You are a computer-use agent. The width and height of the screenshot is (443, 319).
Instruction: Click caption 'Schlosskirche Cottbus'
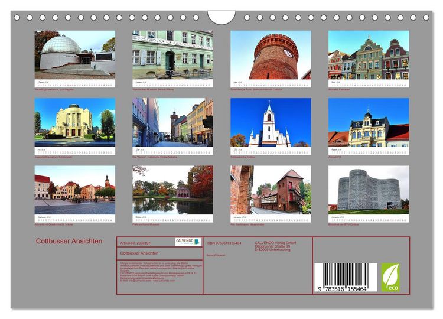point(243,157)
